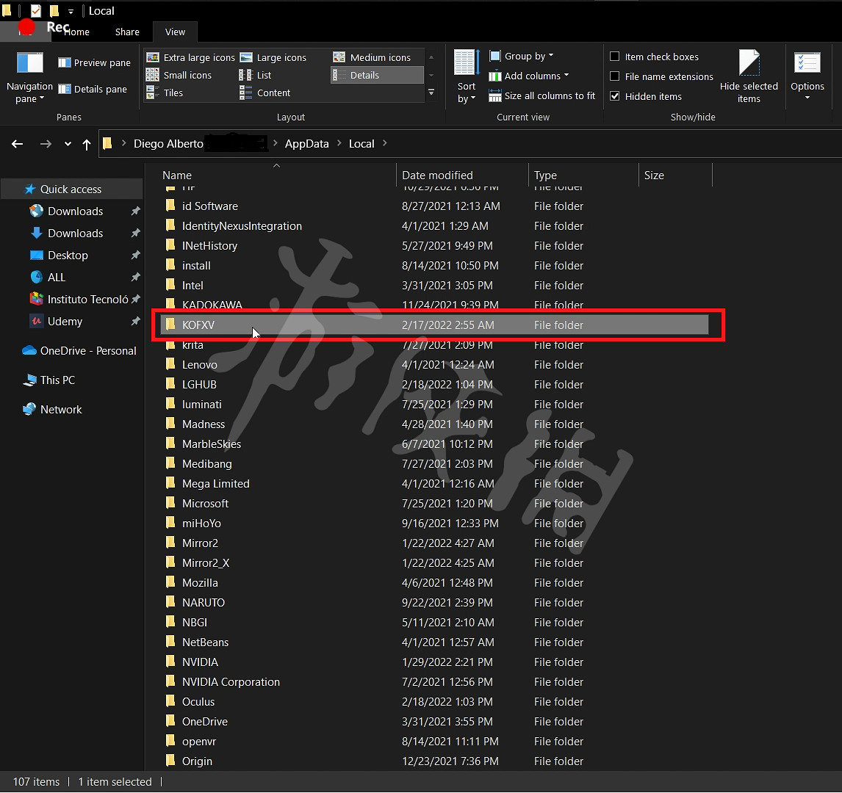
Task: Switch to the Share ribbon tab
Action: (x=127, y=32)
